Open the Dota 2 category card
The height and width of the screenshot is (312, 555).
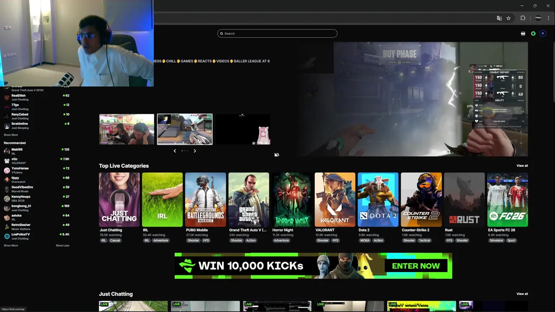378,200
